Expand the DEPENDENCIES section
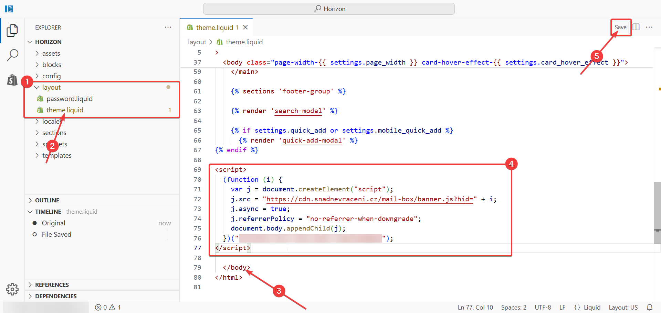 [56, 296]
